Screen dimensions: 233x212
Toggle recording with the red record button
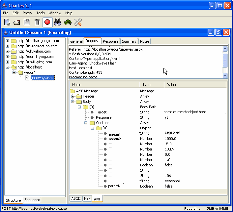click(x=47, y=22)
